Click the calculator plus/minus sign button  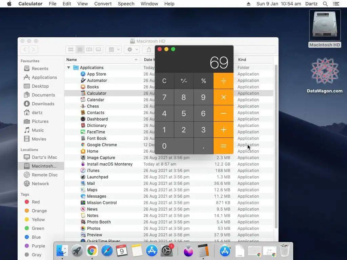(184, 81)
